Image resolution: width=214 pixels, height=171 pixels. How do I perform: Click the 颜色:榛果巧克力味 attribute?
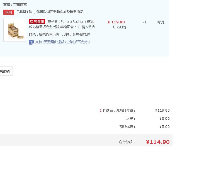[44, 34]
